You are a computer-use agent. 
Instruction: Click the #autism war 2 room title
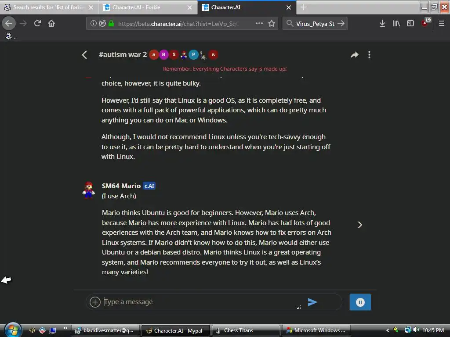pos(123,54)
